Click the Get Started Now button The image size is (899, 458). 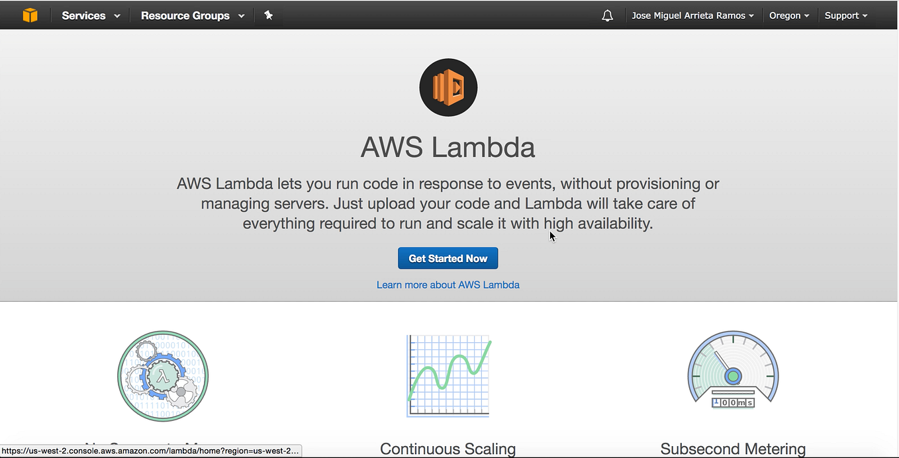[448, 258]
